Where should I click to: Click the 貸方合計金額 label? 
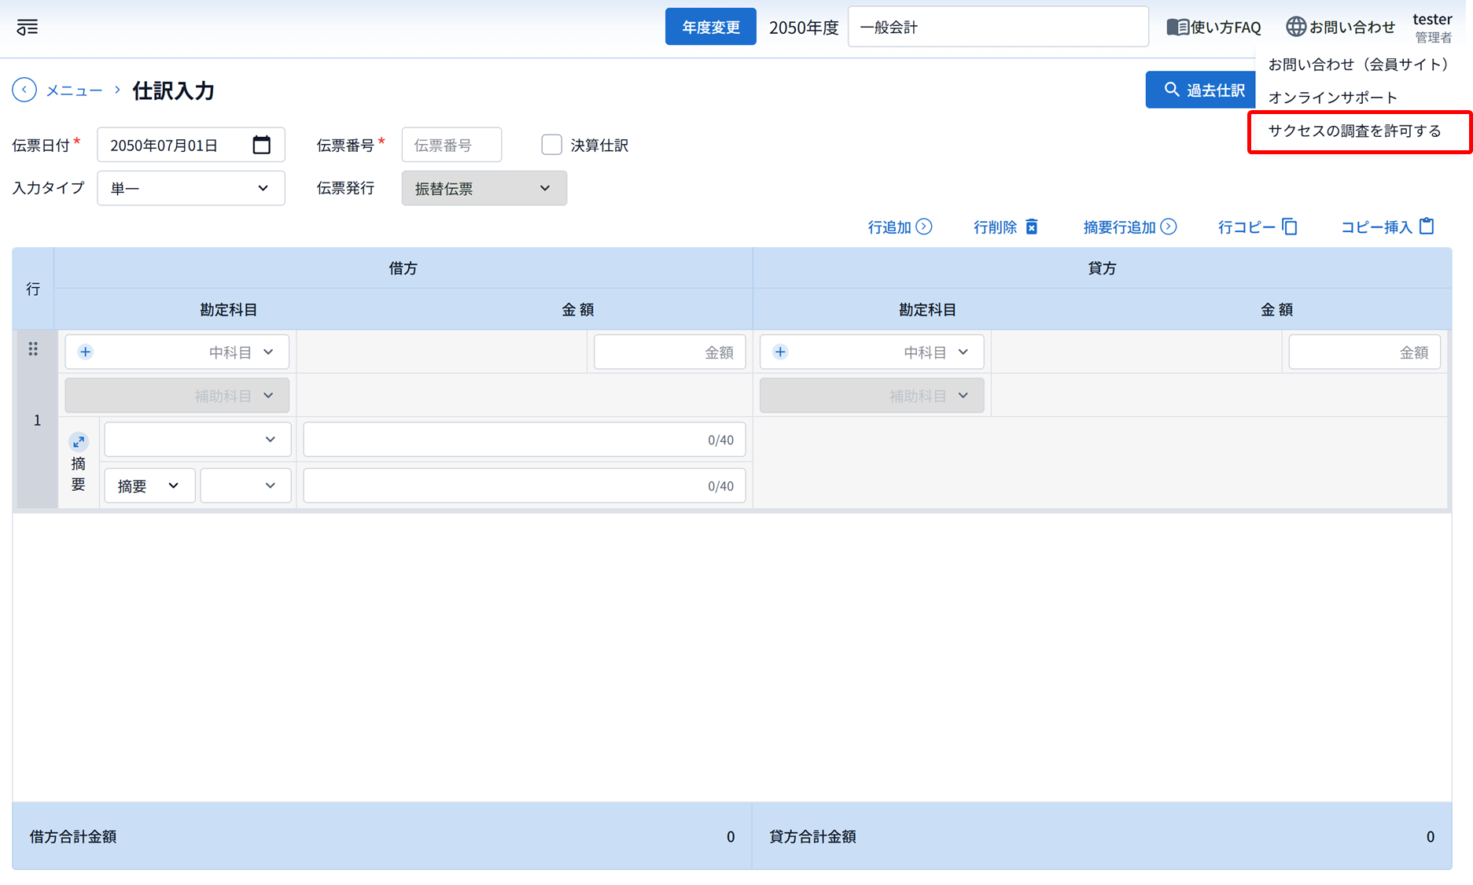(x=812, y=836)
